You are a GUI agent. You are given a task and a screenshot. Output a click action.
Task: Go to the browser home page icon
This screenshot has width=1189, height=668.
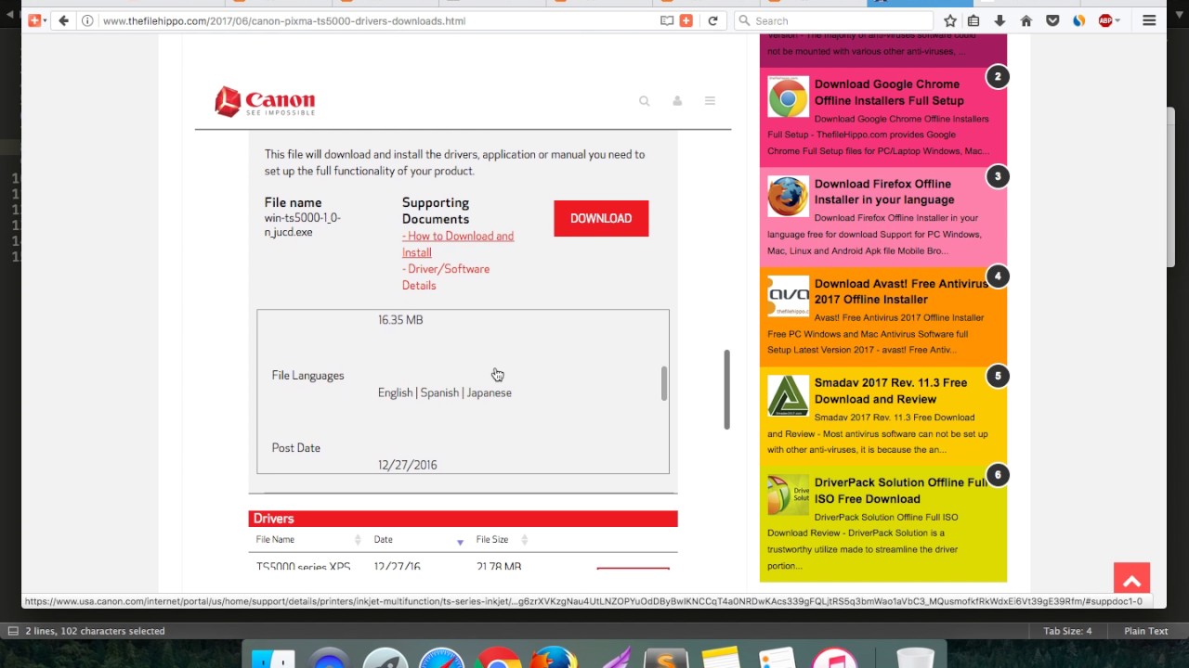pos(1026,20)
